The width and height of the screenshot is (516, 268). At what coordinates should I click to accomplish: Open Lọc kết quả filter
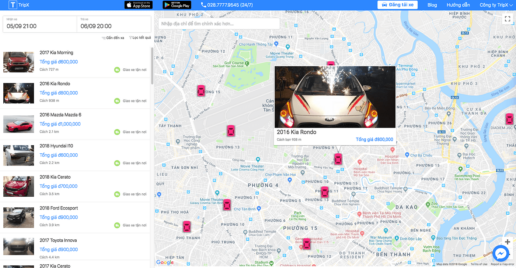pos(140,38)
